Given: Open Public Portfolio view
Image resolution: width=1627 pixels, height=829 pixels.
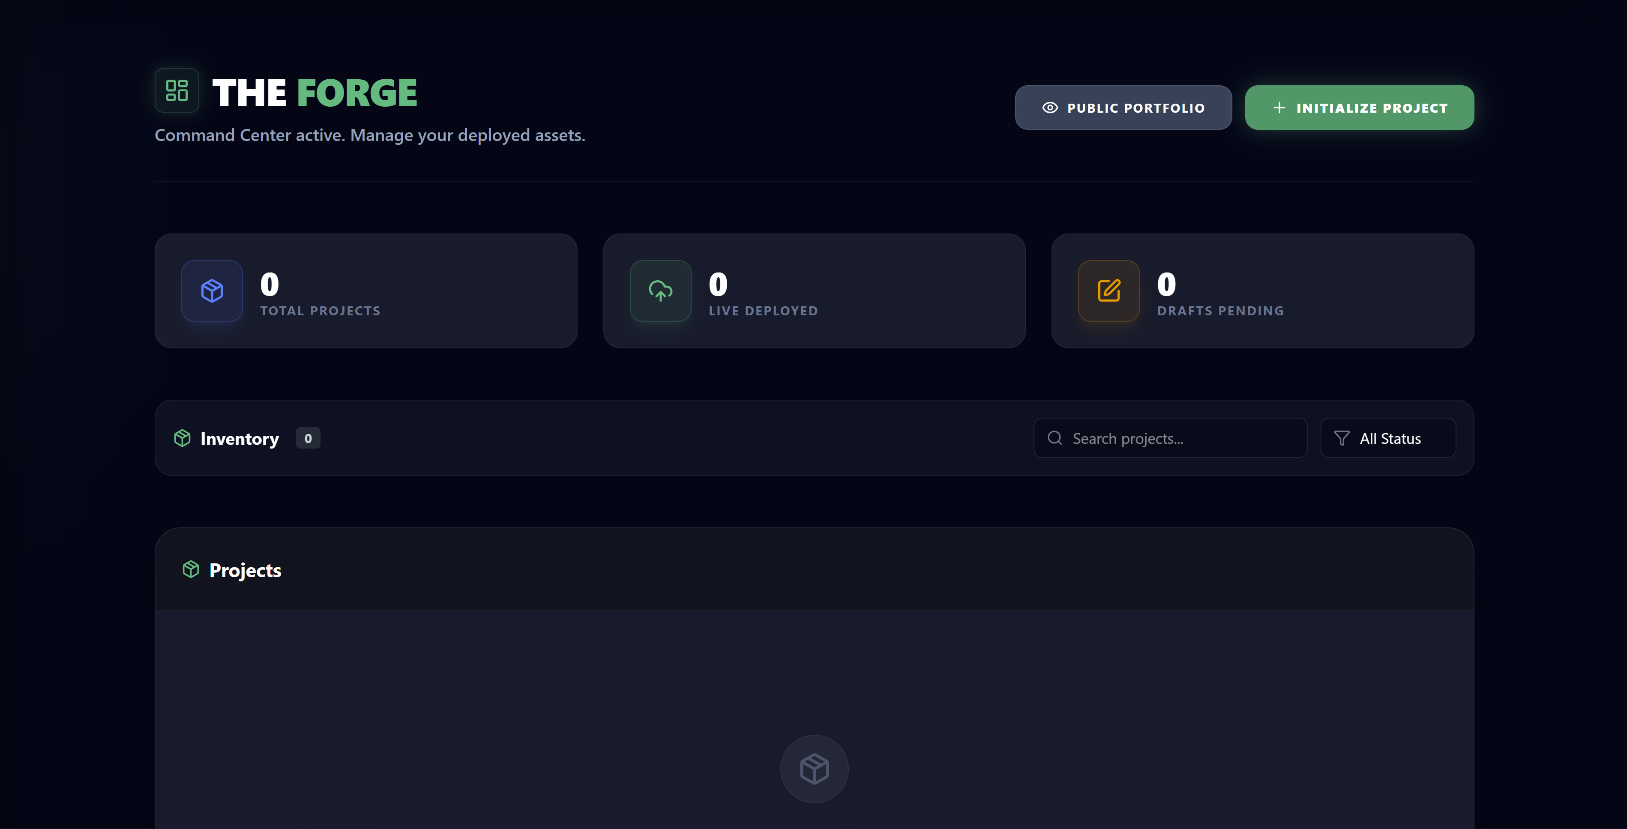Looking at the screenshot, I should coord(1123,108).
